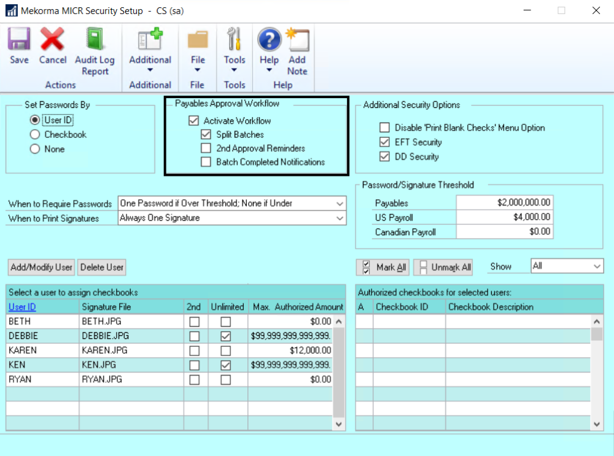
Task: Click the Mekorma app icon in title bar
Action: coord(11,10)
